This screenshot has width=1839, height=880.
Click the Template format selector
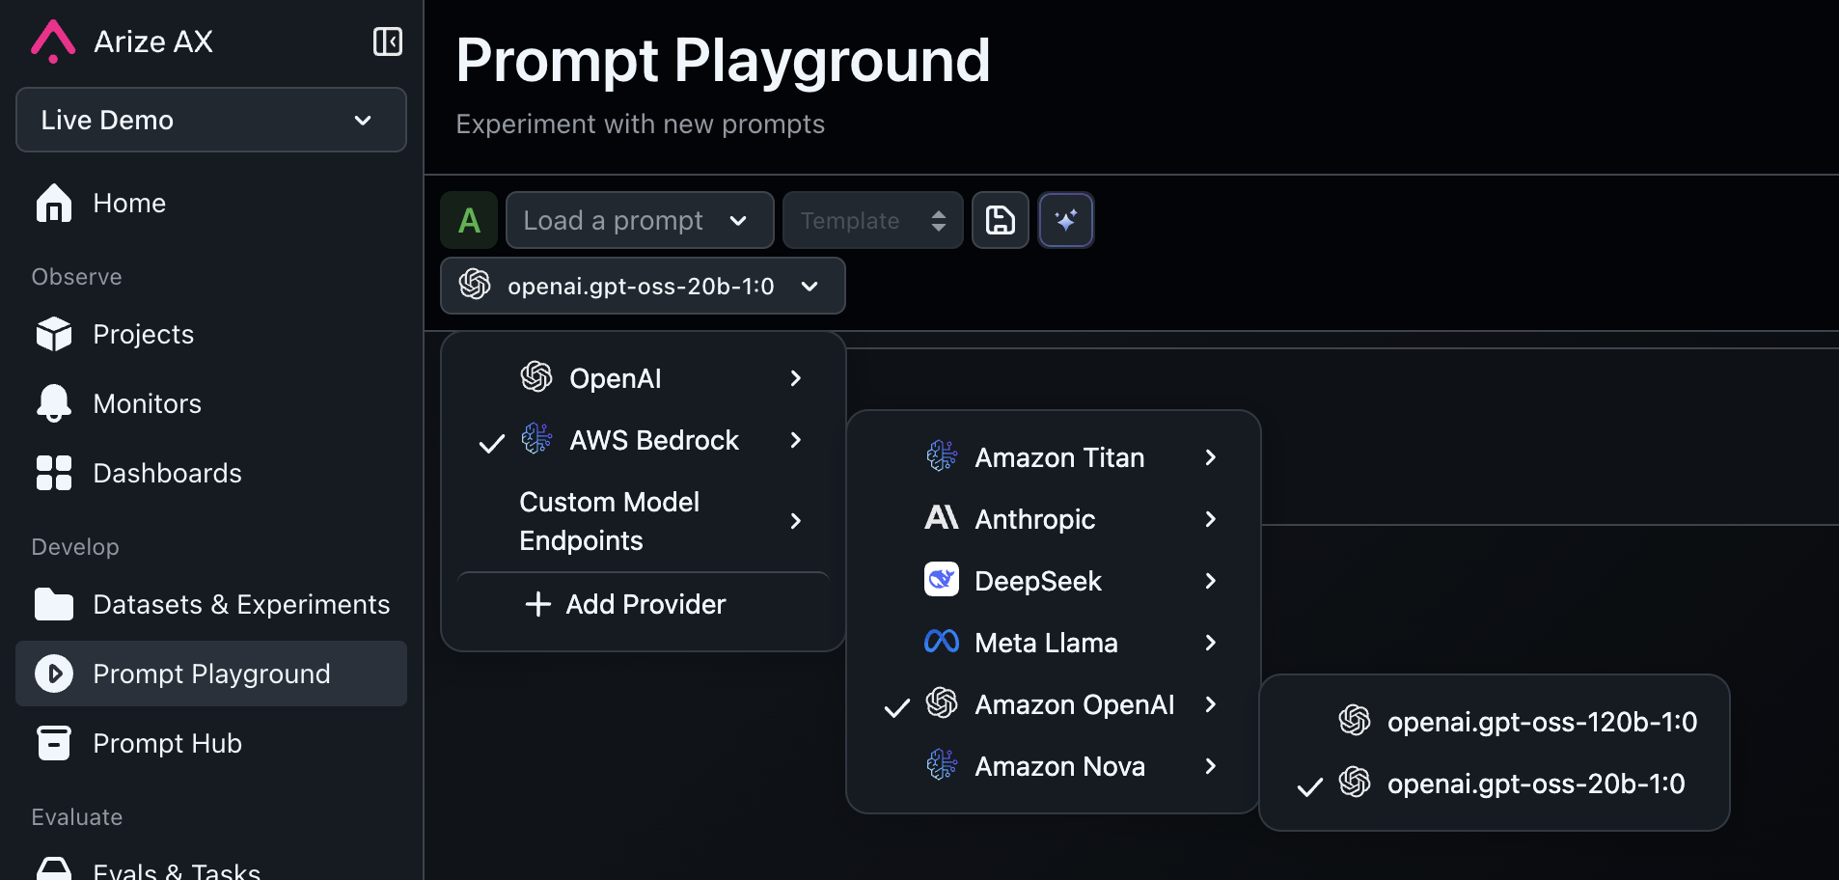[872, 220]
